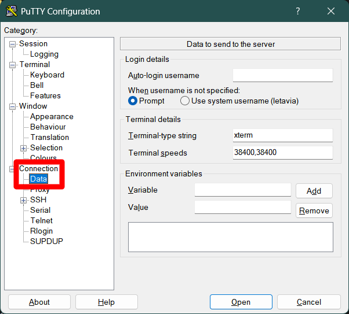Select the Prompt radio button
The height and width of the screenshot is (314, 349).
click(133, 101)
